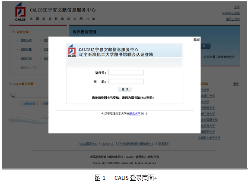The image size is (248, 185).
Task: Click the CALIS logo inside the login dialog
Action: tap(72, 50)
